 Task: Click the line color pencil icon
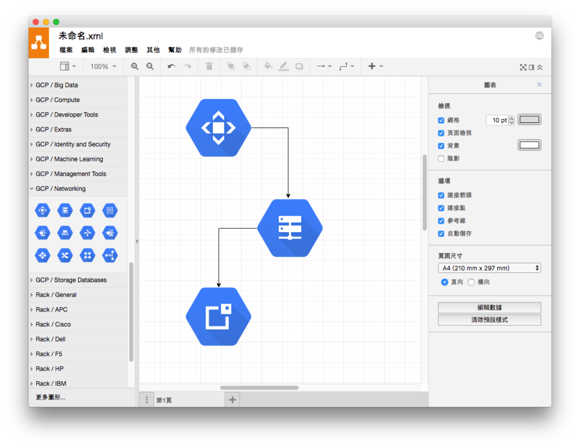(x=283, y=66)
